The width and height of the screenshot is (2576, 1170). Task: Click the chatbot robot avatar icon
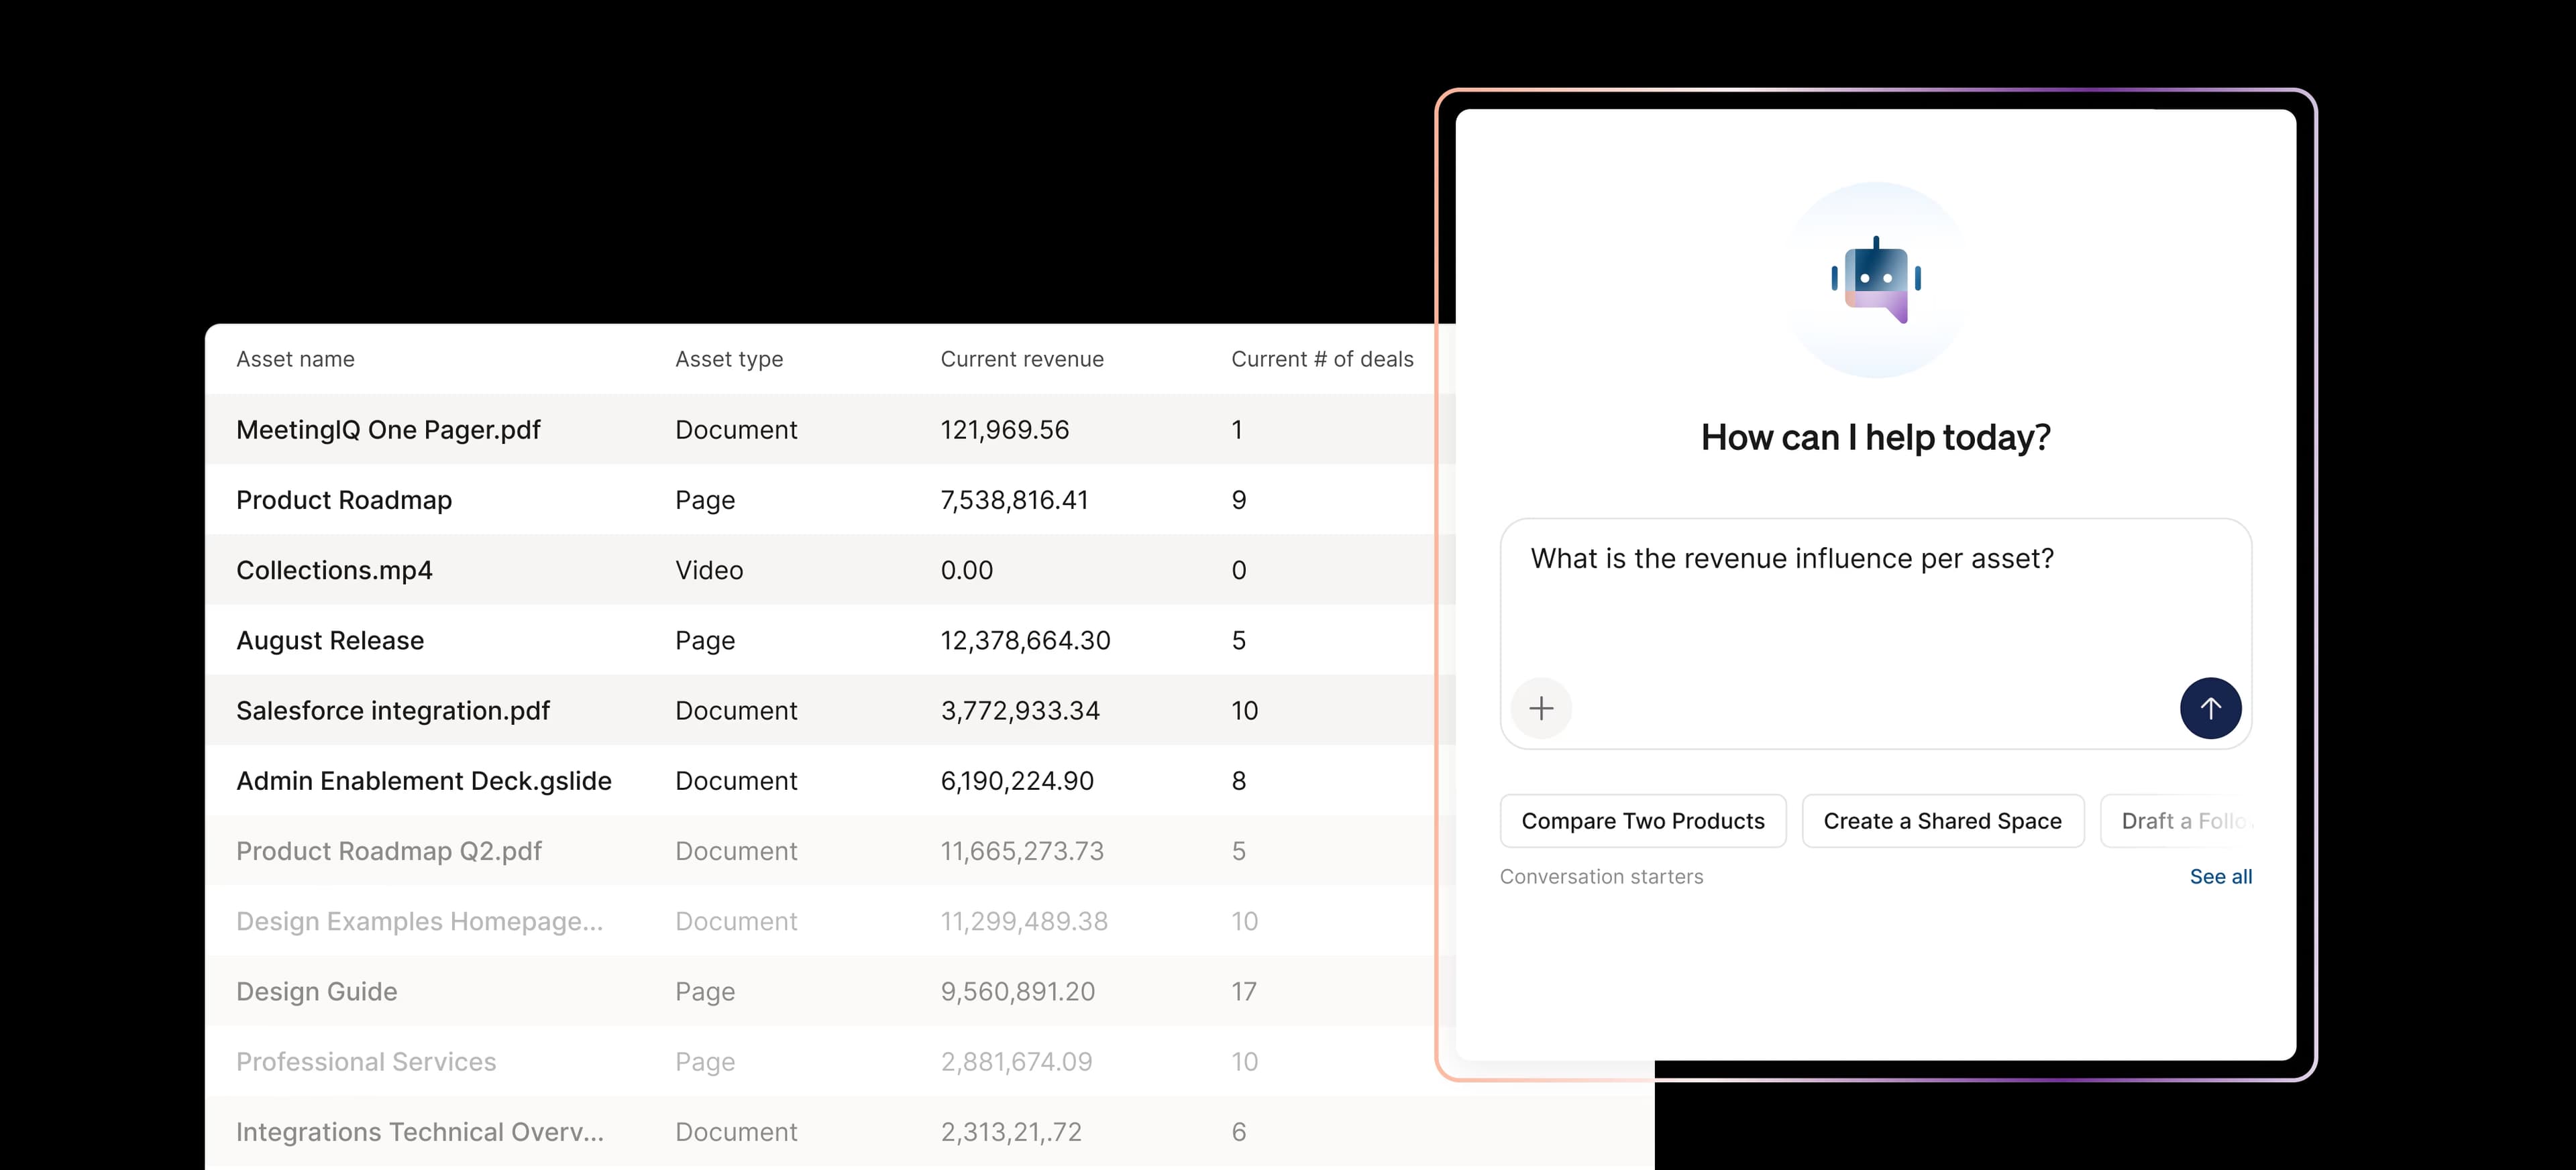[1875, 280]
